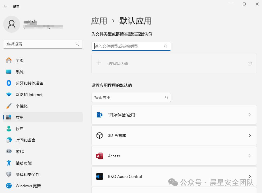Click the 系统 monitor icon
Screen dimensions: 262x193
tap(9, 72)
